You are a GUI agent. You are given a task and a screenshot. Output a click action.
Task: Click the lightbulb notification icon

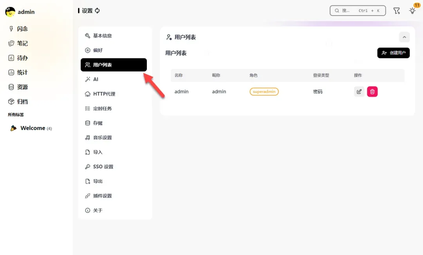(412, 11)
